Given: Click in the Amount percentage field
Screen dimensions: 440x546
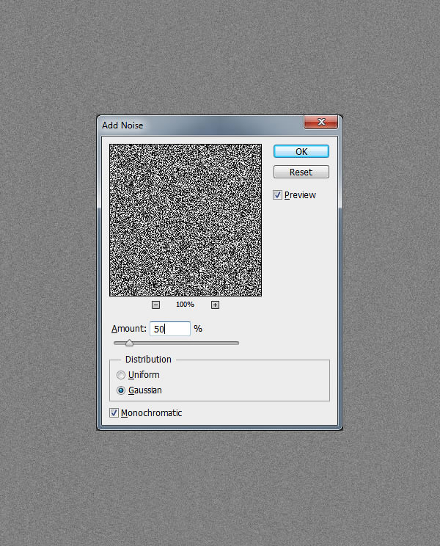Looking at the screenshot, I should [170, 329].
